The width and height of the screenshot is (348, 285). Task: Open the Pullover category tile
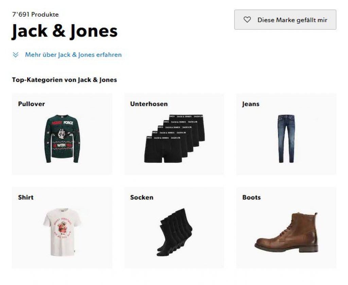tap(62, 134)
